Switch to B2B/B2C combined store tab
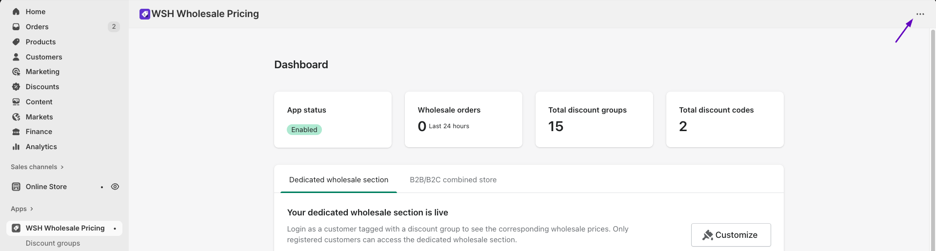The width and height of the screenshot is (936, 251). pos(453,180)
